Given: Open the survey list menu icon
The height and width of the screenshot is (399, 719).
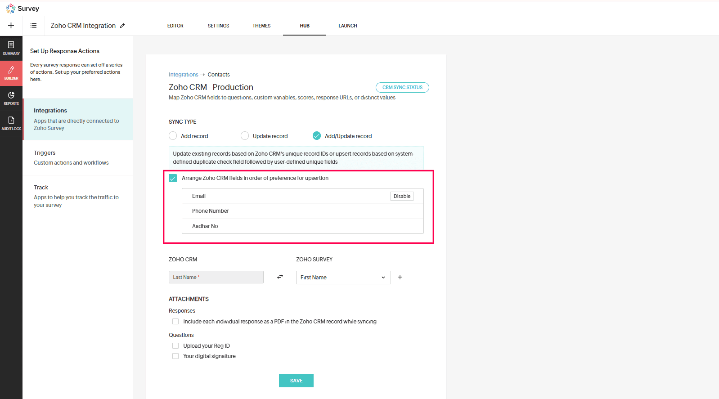Looking at the screenshot, I should point(33,26).
